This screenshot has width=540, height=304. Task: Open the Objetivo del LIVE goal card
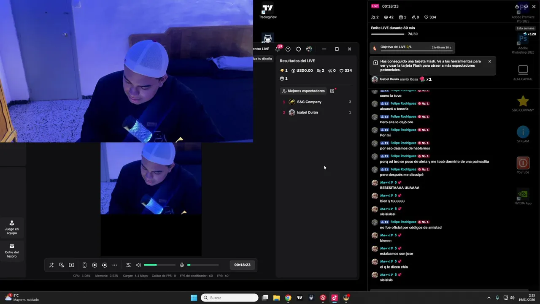(412, 47)
